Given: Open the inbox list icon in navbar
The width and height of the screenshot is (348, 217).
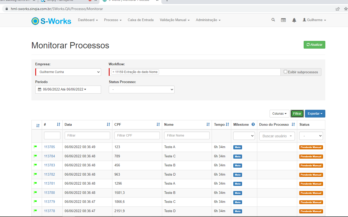Looking at the screenshot, I should pos(283,20).
